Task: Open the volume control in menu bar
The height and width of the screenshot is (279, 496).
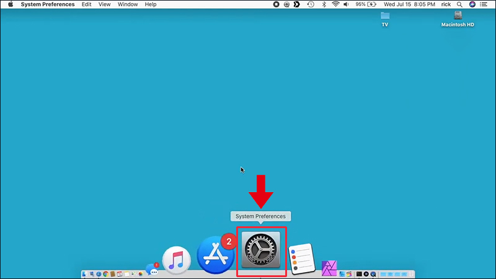Action: [x=347, y=4]
